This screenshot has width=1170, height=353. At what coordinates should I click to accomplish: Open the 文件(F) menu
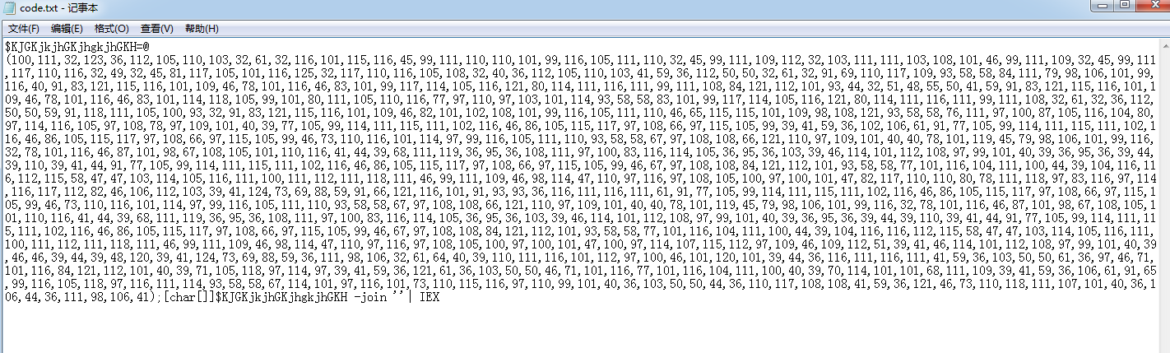24,29
